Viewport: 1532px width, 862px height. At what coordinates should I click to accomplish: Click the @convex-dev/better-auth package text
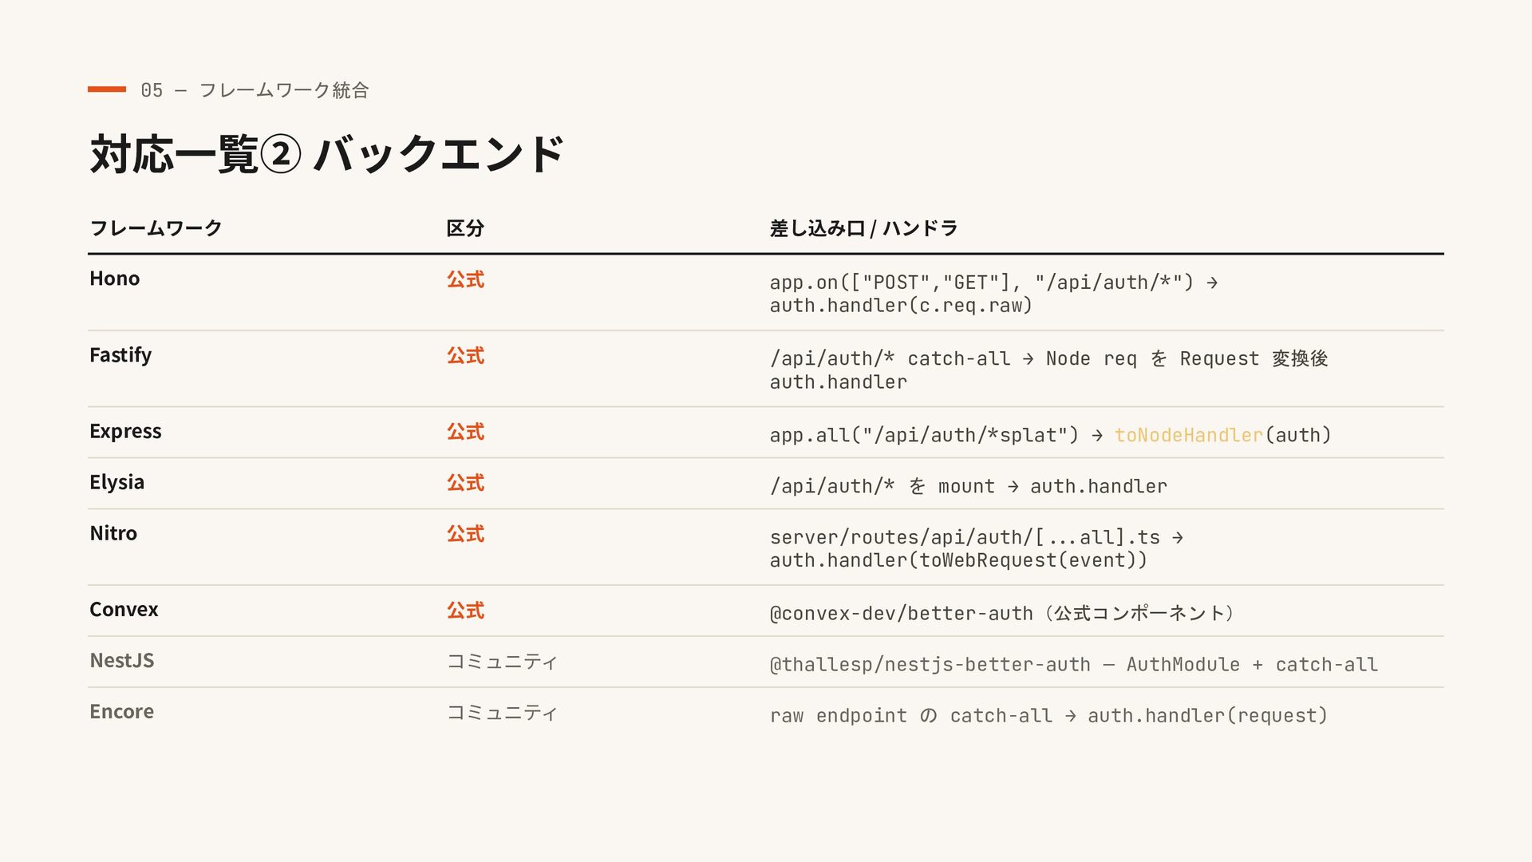point(901,613)
